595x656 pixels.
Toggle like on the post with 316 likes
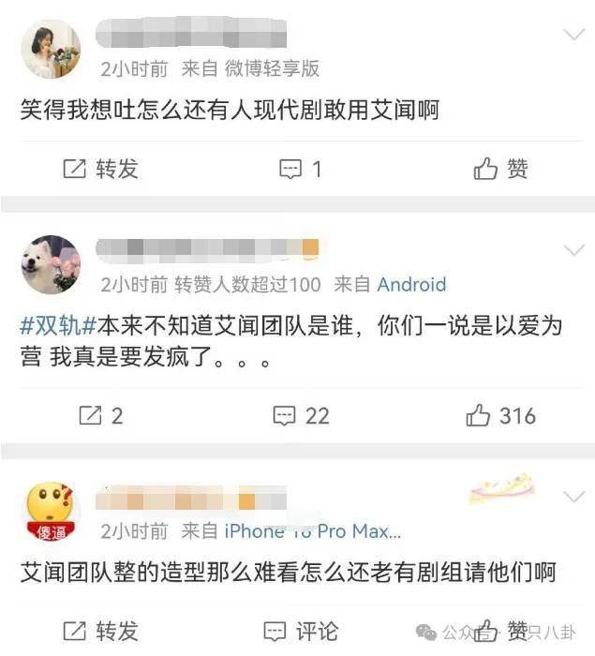[501, 415]
